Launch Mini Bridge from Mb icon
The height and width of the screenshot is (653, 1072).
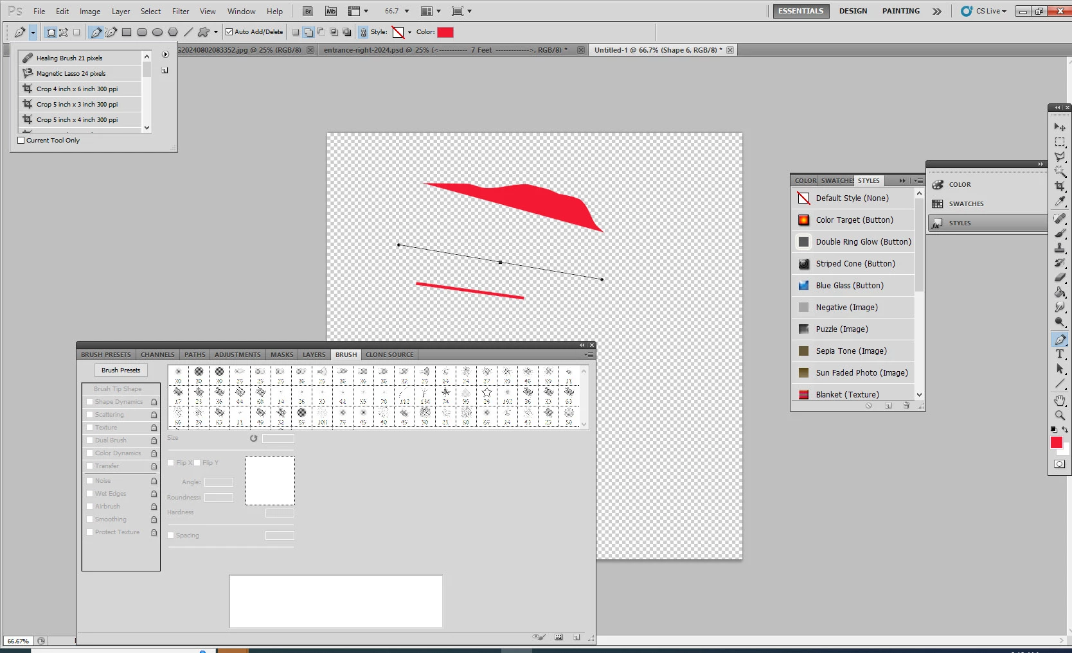pos(330,11)
